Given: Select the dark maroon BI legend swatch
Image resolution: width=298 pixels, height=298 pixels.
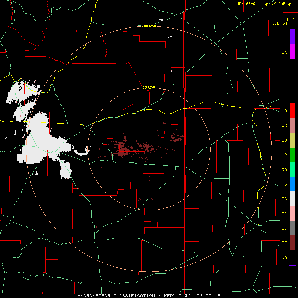Looking at the screenshot, I should pyautogui.click(x=292, y=243).
